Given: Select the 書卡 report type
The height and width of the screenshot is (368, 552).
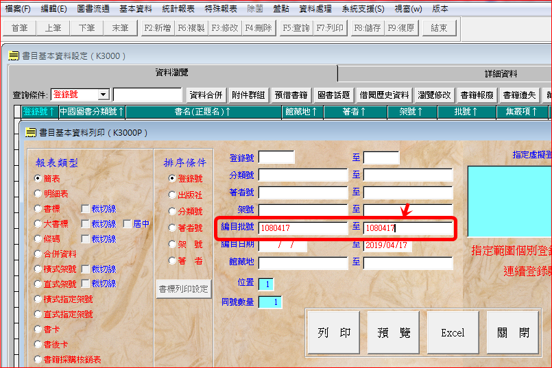Looking at the screenshot, I should [x=38, y=330].
